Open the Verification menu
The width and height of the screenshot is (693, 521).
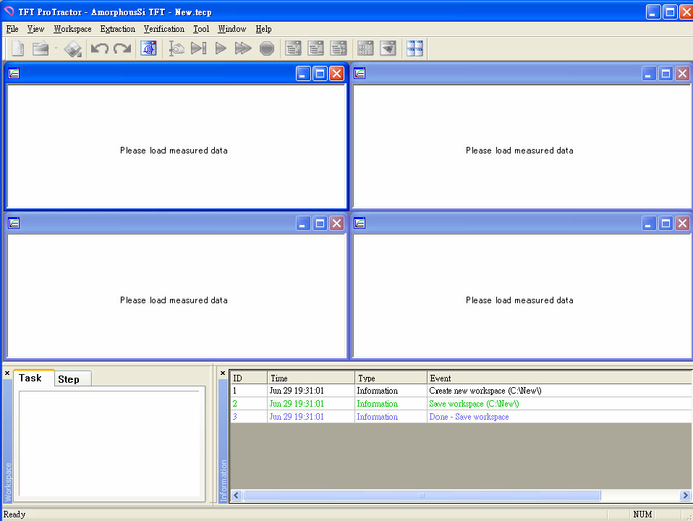click(x=163, y=29)
